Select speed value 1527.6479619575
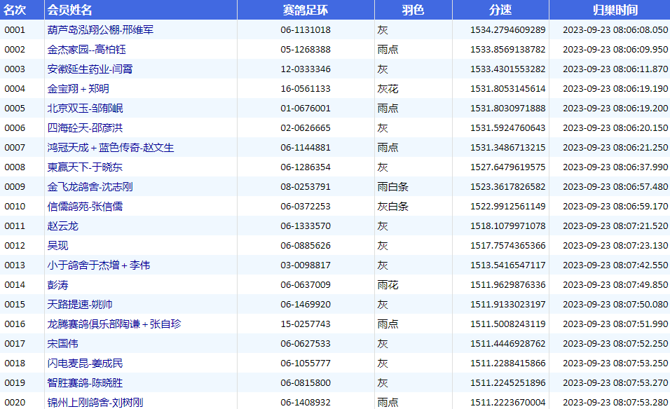670x409 pixels. click(x=507, y=167)
